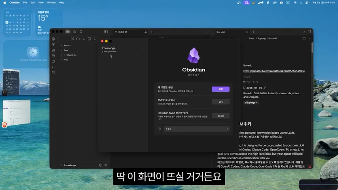The width and height of the screenshot is (338, 190).
Task: Add new tab in left pane
Action: tap(152, 32)
